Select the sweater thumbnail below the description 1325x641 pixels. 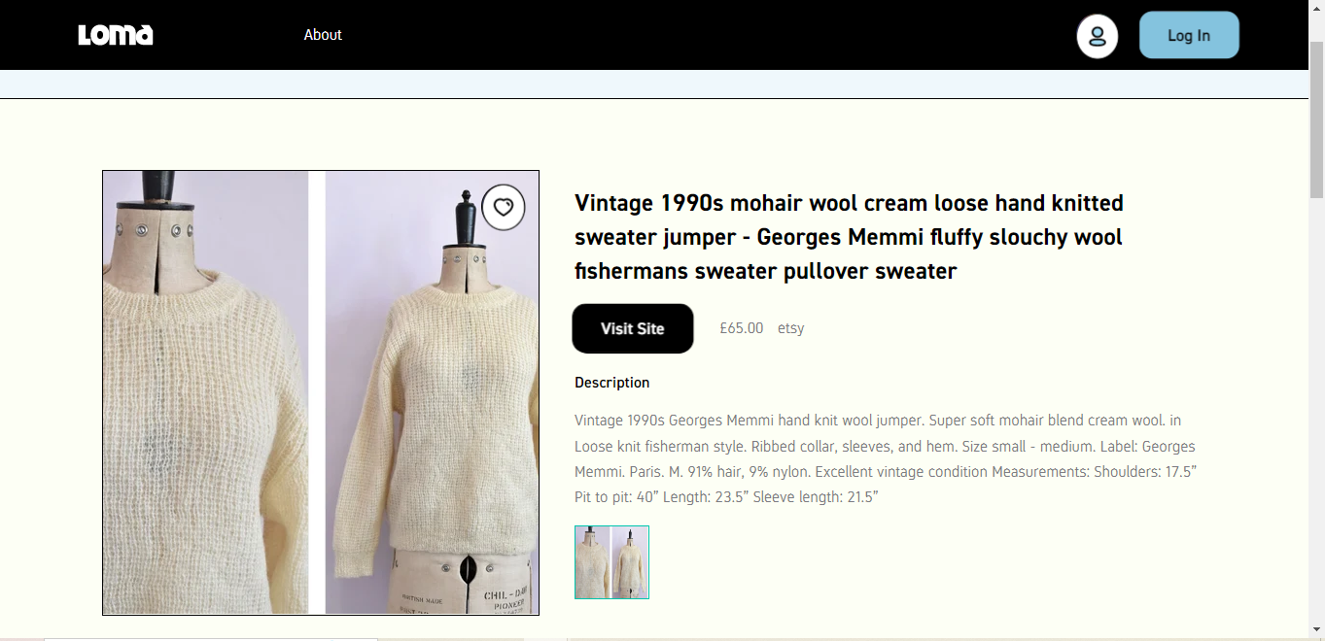pyautogui.click(x=611, y=562)
